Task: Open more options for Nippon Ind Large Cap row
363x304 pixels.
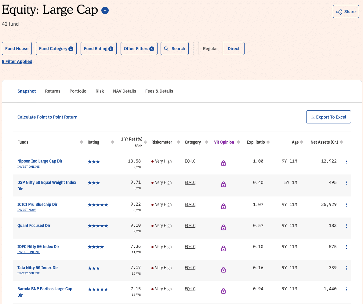Action: [x=346, y=162]
